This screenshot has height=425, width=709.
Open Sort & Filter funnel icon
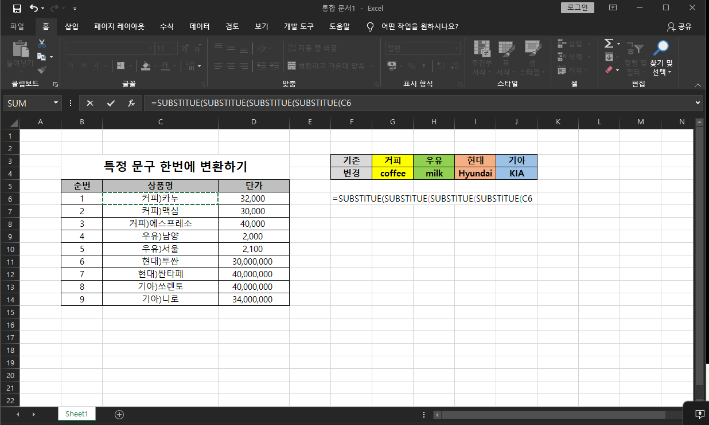click(x=634, y=49)
